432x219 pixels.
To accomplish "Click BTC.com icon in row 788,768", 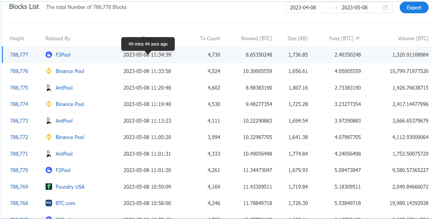I will [x=49, y=203].
